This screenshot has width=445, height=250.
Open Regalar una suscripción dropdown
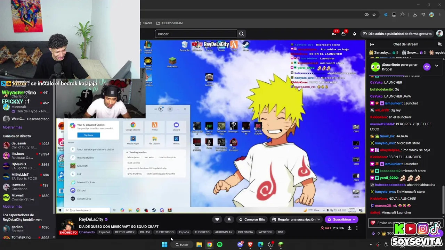coord(296,219)
